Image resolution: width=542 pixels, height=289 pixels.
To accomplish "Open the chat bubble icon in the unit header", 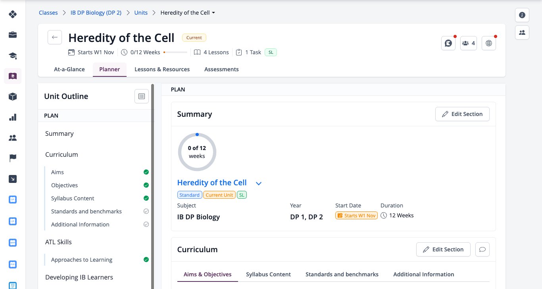I will [x=448, y=43].
